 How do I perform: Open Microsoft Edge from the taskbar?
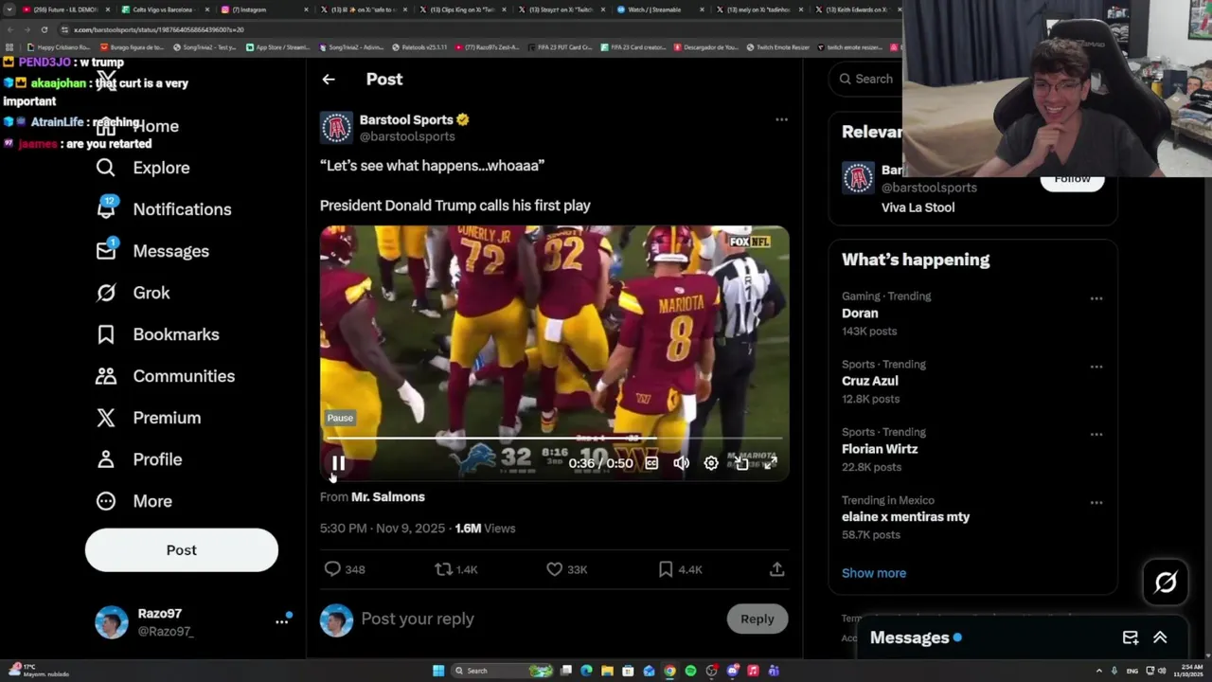tap(586, 671)
